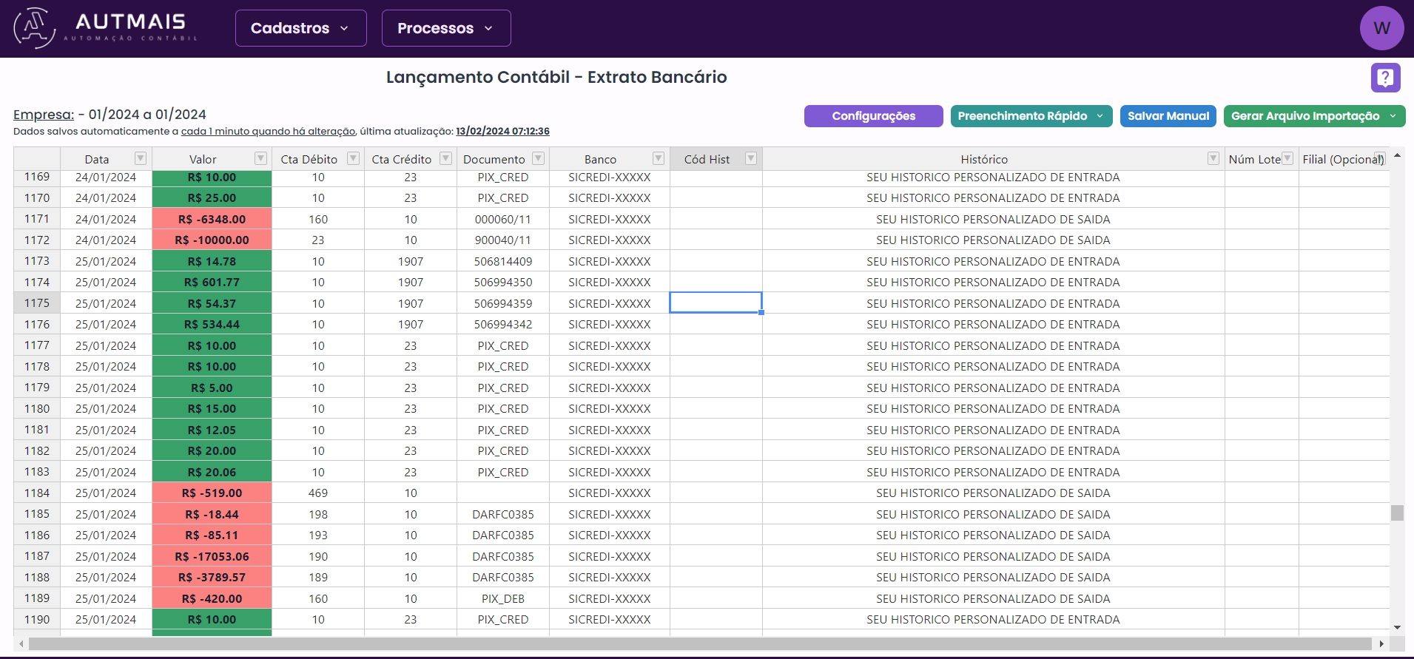This screenshot has height=659, width=1414.
Task: Open the Cadastros menu
Action: [x=300, y=28]
